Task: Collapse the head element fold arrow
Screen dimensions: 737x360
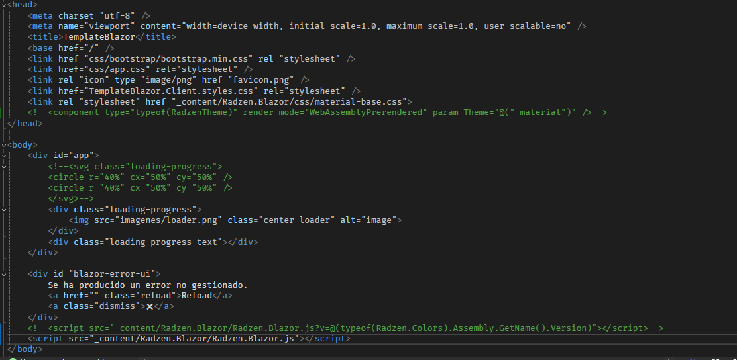Action: pos(4,5)
